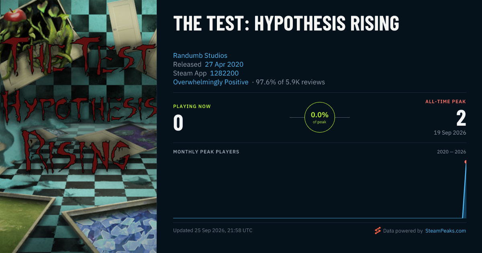482x253 pixels.
Task: Click the ALL-TIME PEAK label
Action: [x=445, y=102]
